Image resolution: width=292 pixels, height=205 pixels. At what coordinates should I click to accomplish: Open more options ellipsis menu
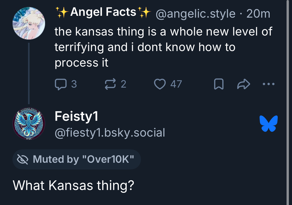point(268,84)
